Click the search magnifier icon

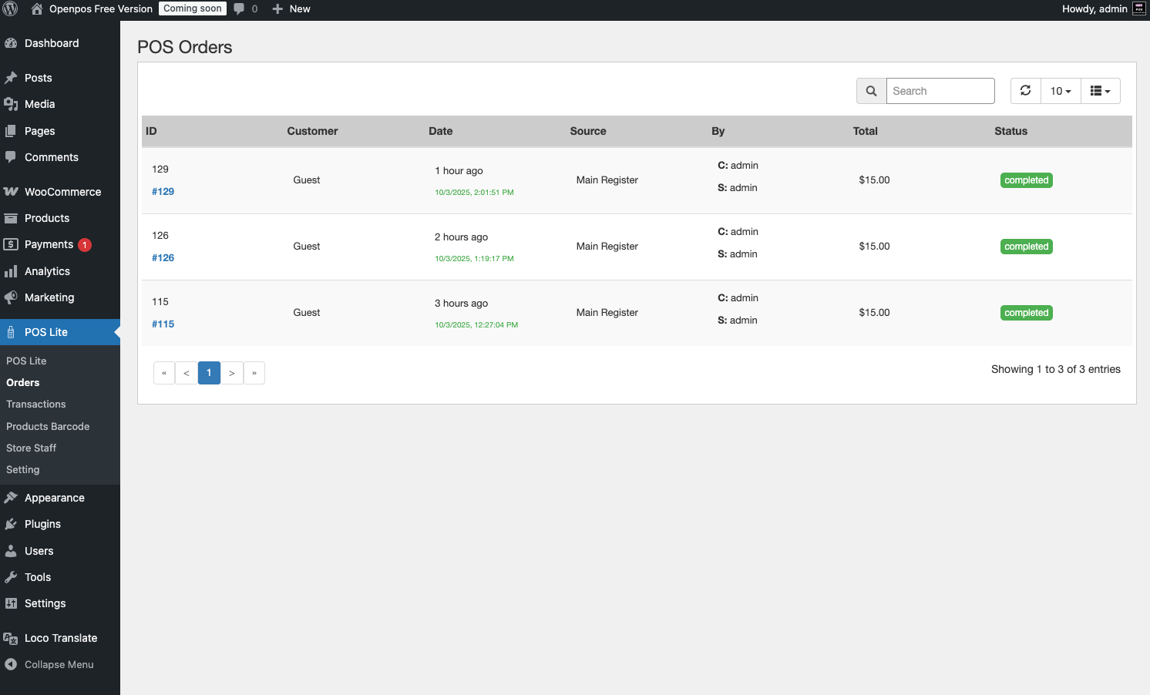pos(871,90)
